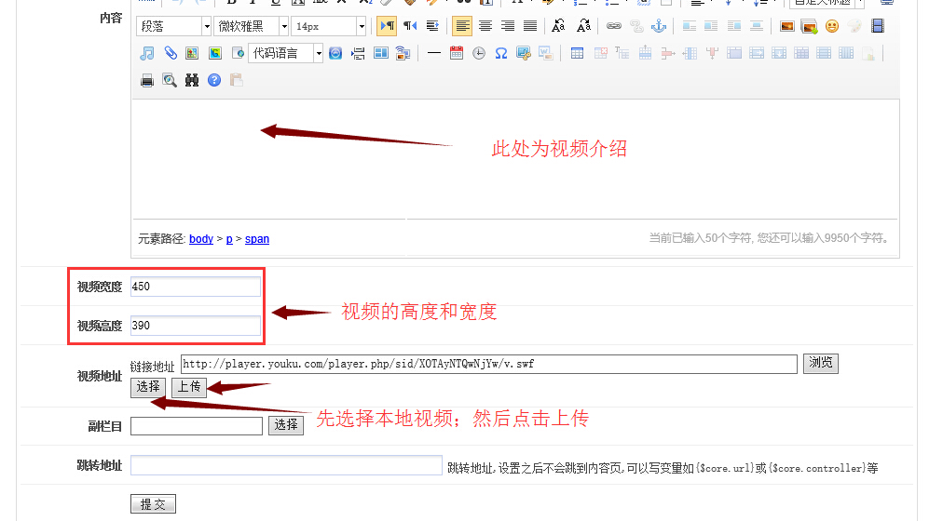Screen dimensions: 943x521
Task: Toggle left-to-right text direction
Action: point(386,26)
